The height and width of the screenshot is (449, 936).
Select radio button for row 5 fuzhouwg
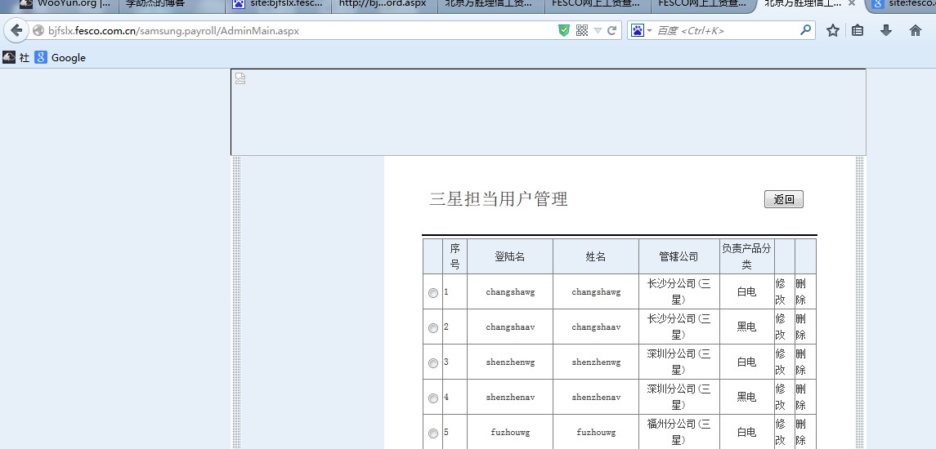pyautogui.click(x=433, y=433)
